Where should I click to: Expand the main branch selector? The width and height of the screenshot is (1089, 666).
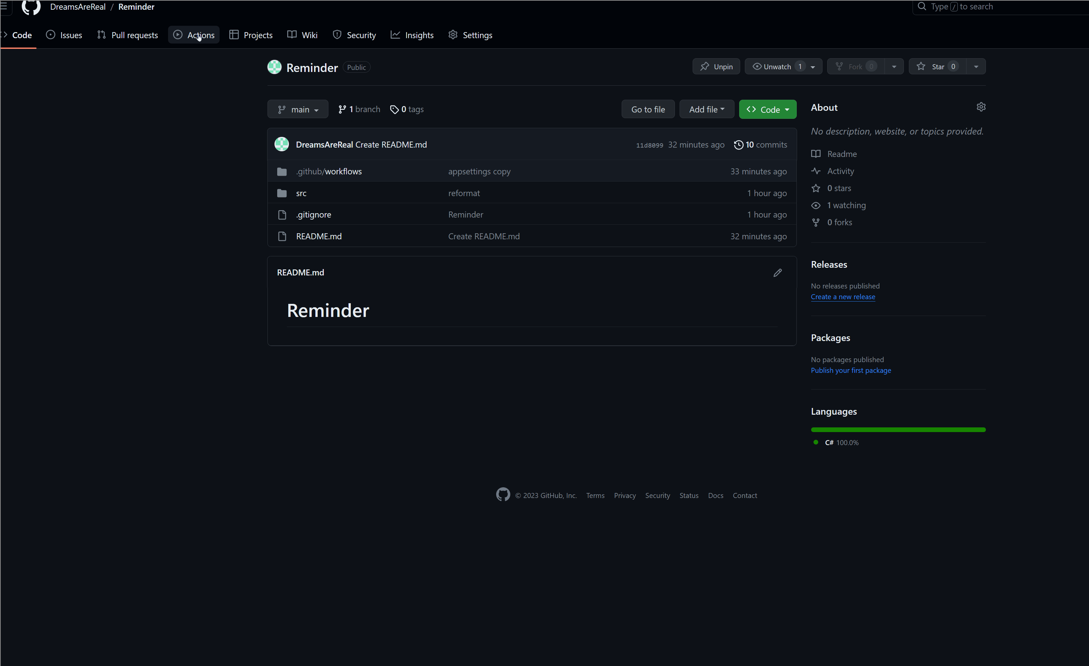coord(298,109)
